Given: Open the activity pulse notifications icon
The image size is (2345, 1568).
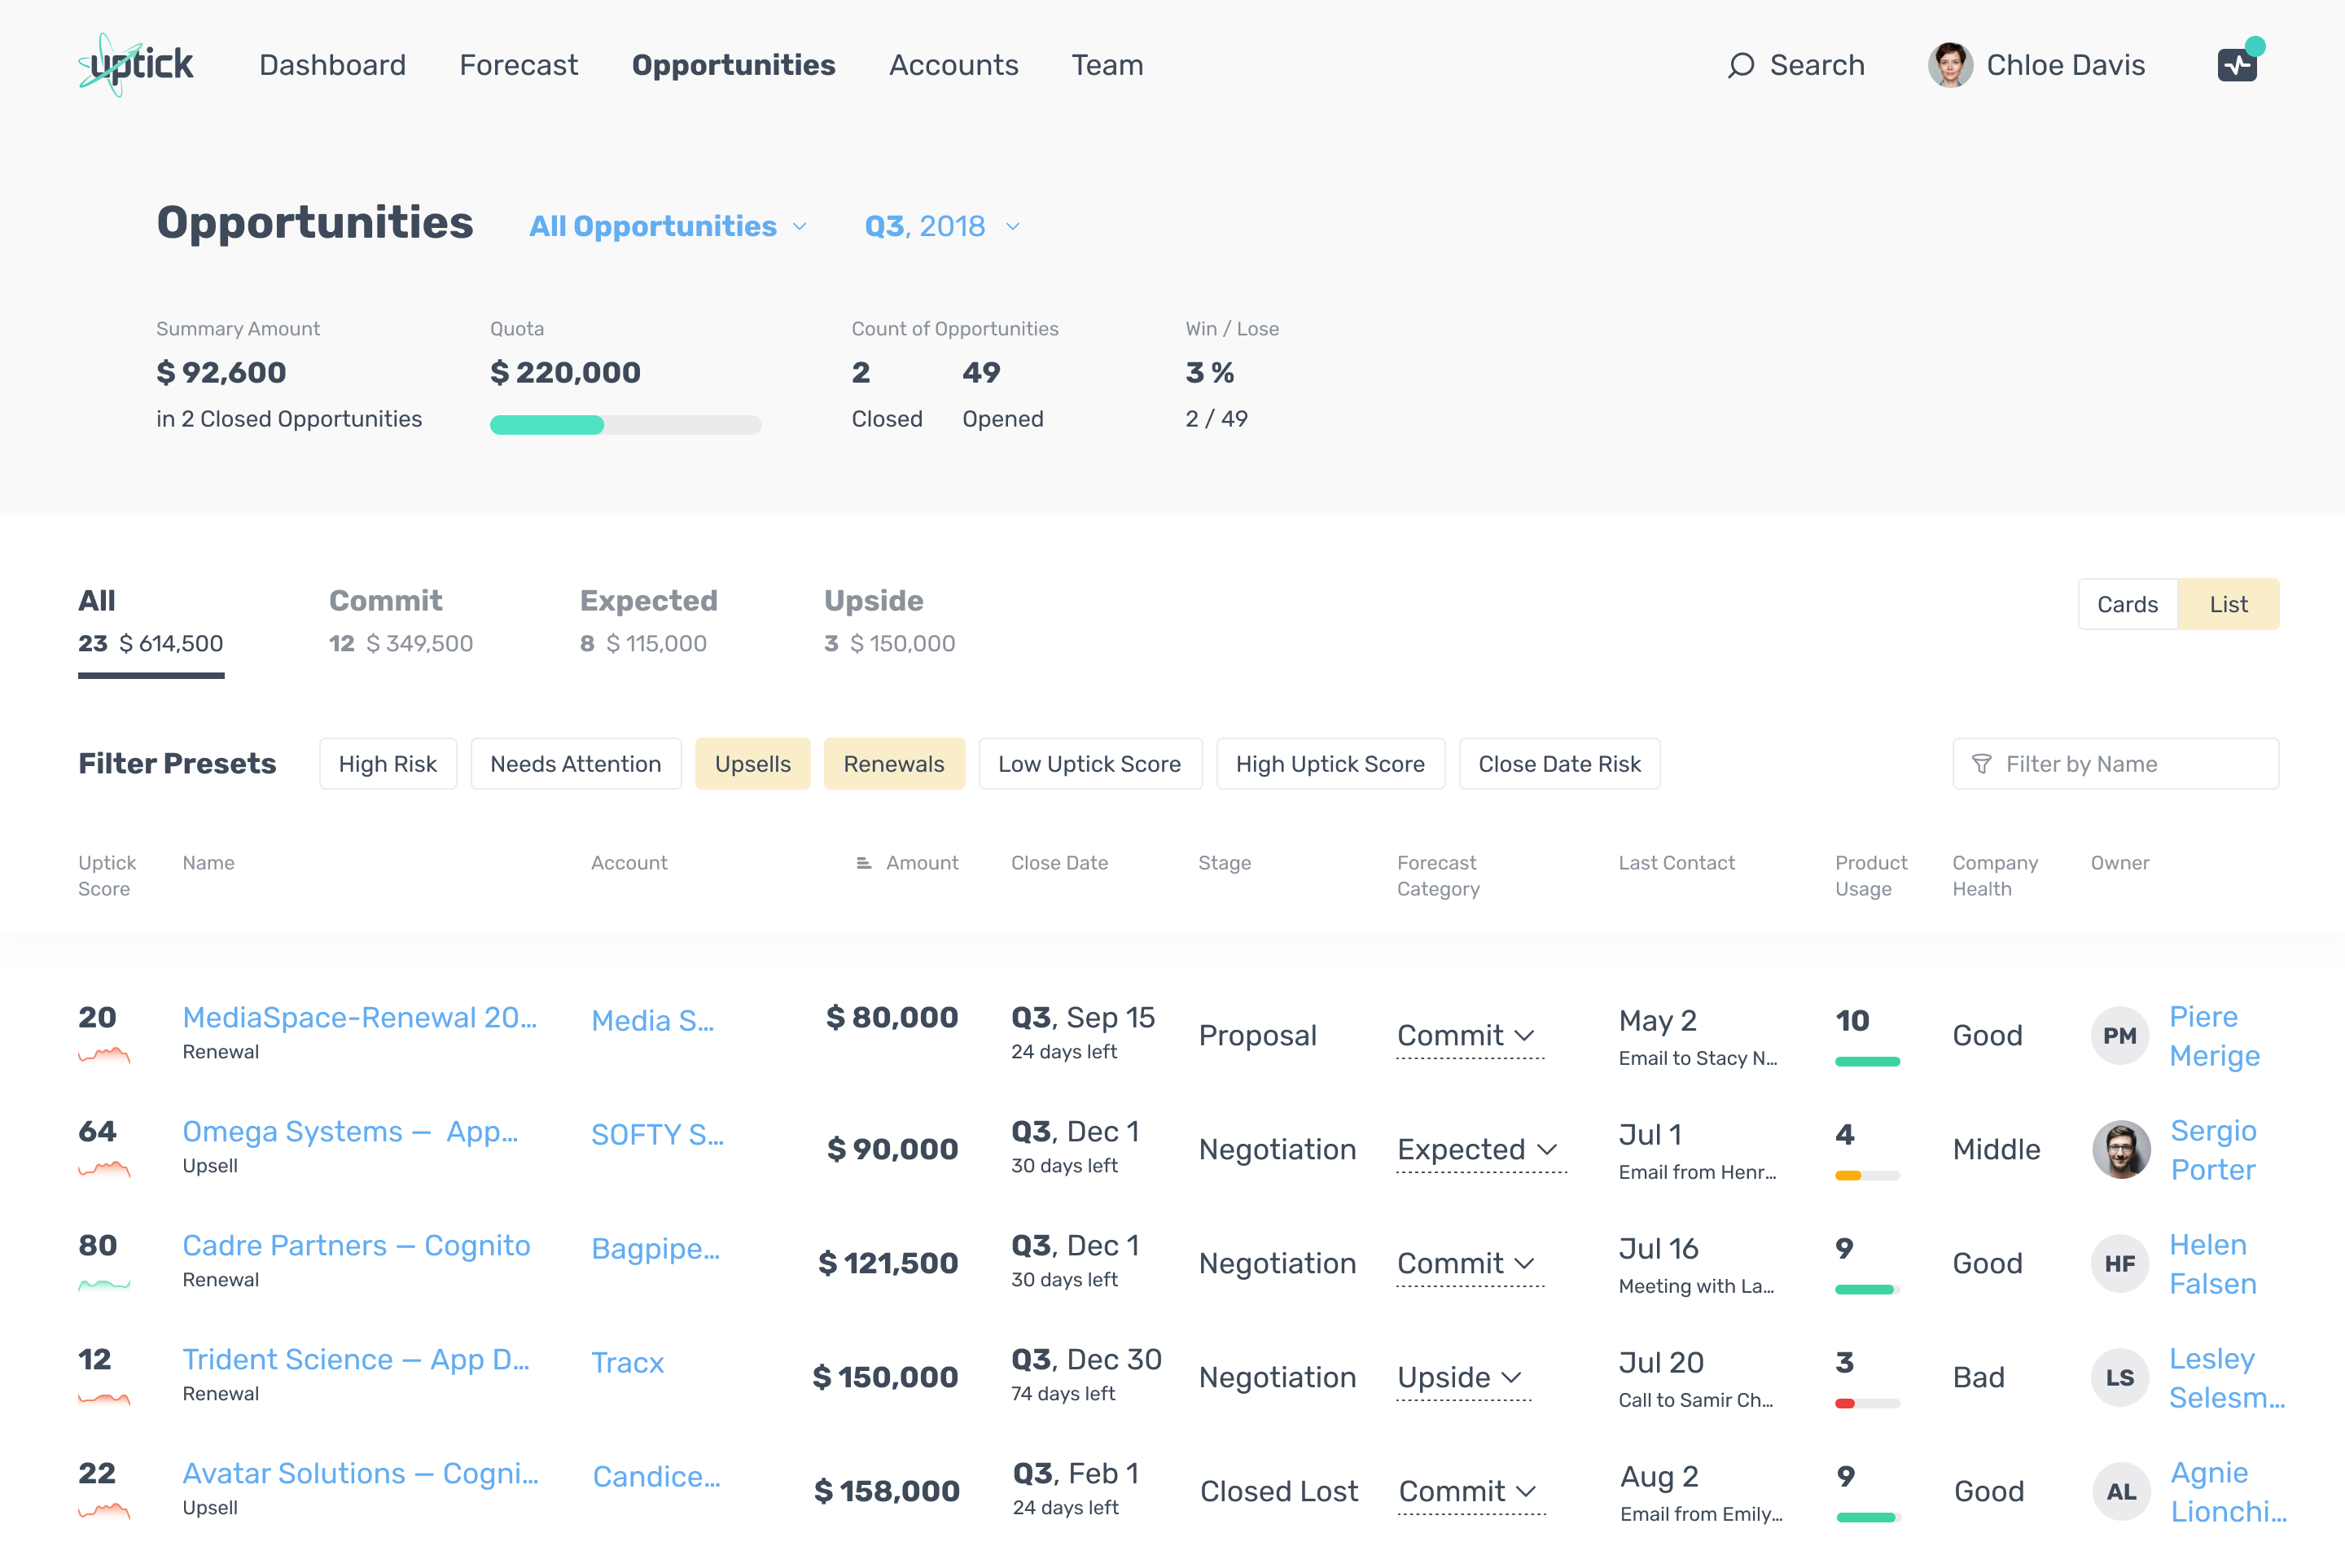Looking at the screenshot, I should coord(2237,65).
